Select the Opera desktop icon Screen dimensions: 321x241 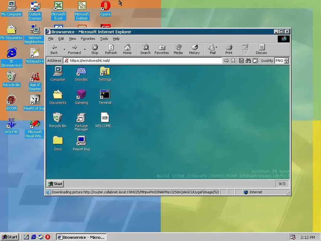105,8
